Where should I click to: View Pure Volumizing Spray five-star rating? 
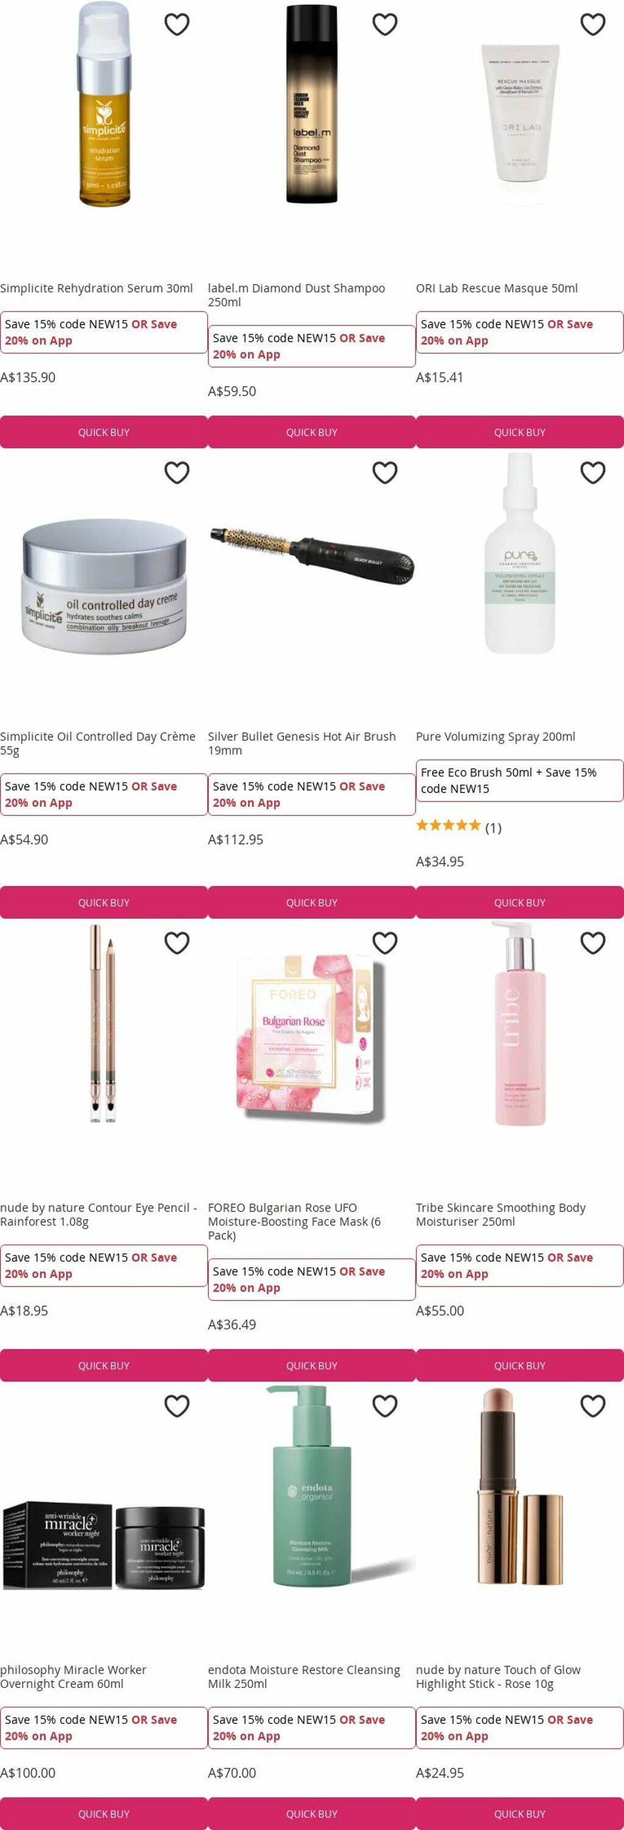(x=459, y=826)
